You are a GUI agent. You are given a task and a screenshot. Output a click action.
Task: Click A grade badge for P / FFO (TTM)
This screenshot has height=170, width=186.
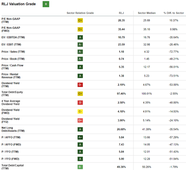pyautogui.click(x=80, y=152)
